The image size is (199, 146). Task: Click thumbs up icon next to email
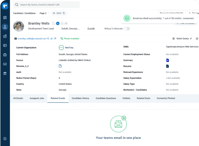52,38
